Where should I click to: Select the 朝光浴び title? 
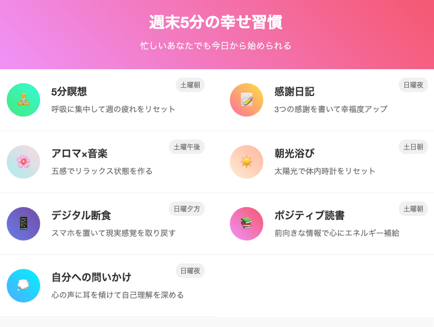294,153
